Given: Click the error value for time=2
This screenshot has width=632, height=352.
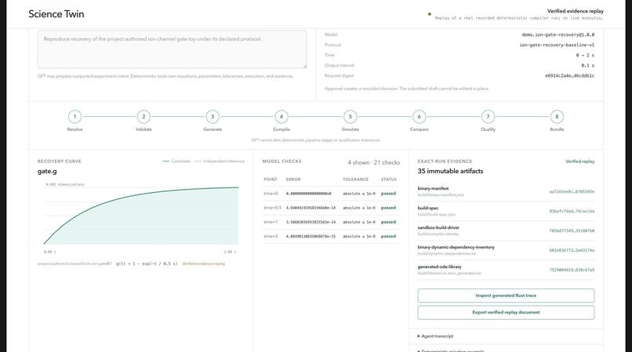Looking at the screenshot, I should pos(311,236).
